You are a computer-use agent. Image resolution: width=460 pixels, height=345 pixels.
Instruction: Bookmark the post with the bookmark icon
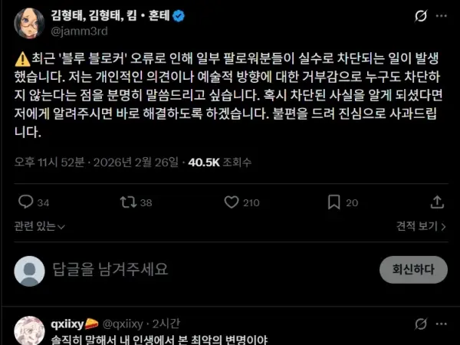[333, 202]
